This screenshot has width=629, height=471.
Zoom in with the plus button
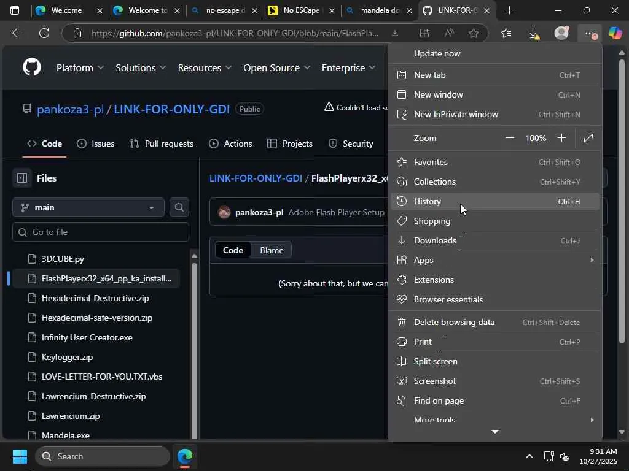point(561,138)
